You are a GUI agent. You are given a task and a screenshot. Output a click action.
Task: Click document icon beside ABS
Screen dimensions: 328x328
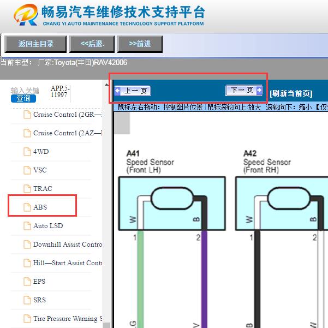click(27, 207)
